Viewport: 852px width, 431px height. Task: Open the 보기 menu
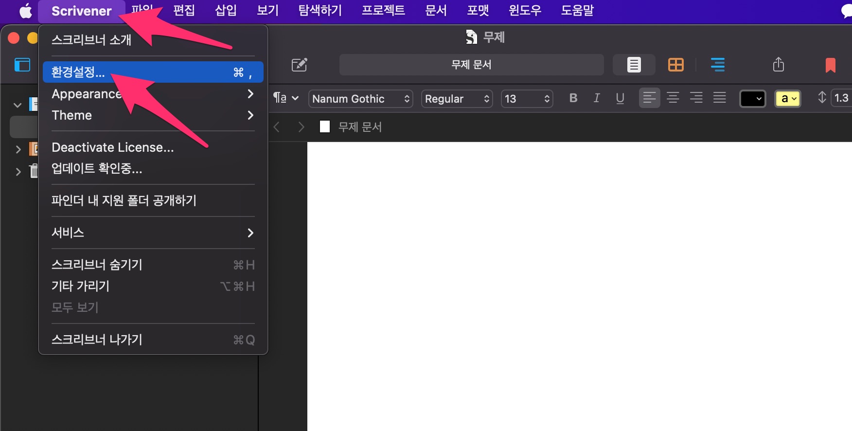[x=267, y=10]
